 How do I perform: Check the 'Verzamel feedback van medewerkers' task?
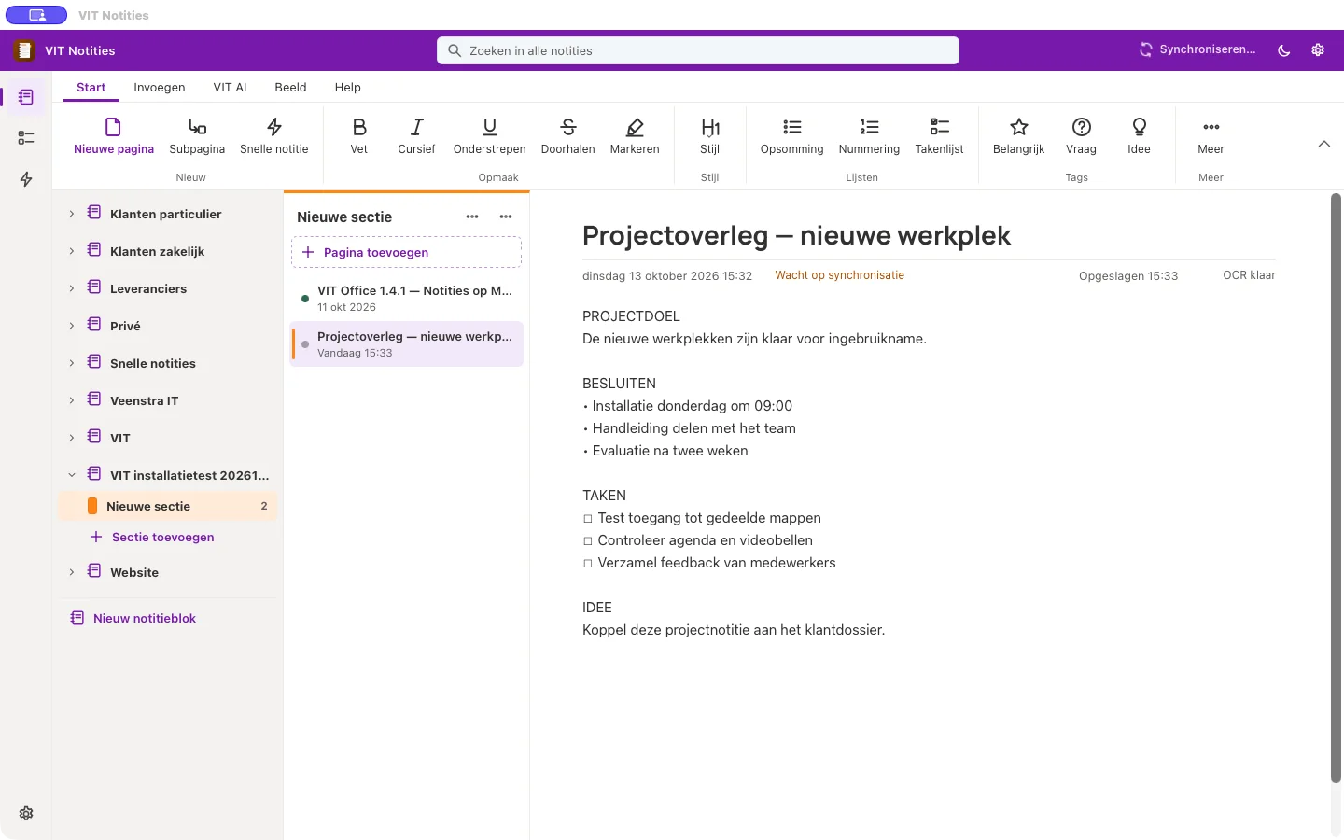(588, 564)
